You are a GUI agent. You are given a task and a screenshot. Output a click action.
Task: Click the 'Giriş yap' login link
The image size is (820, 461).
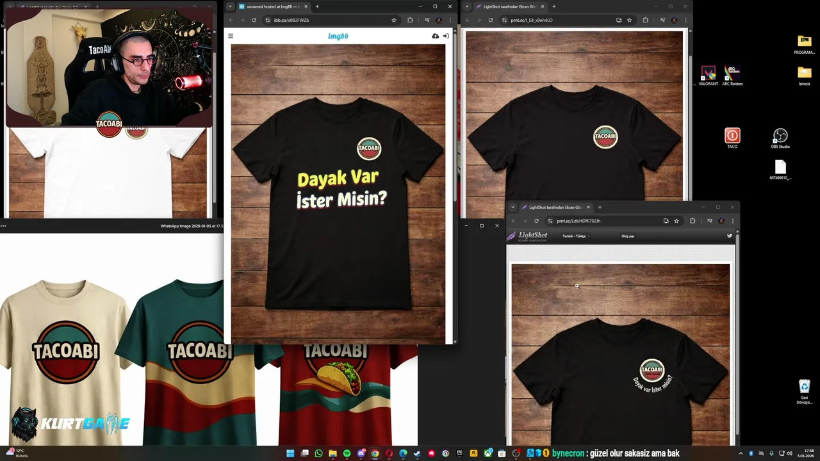628,236
